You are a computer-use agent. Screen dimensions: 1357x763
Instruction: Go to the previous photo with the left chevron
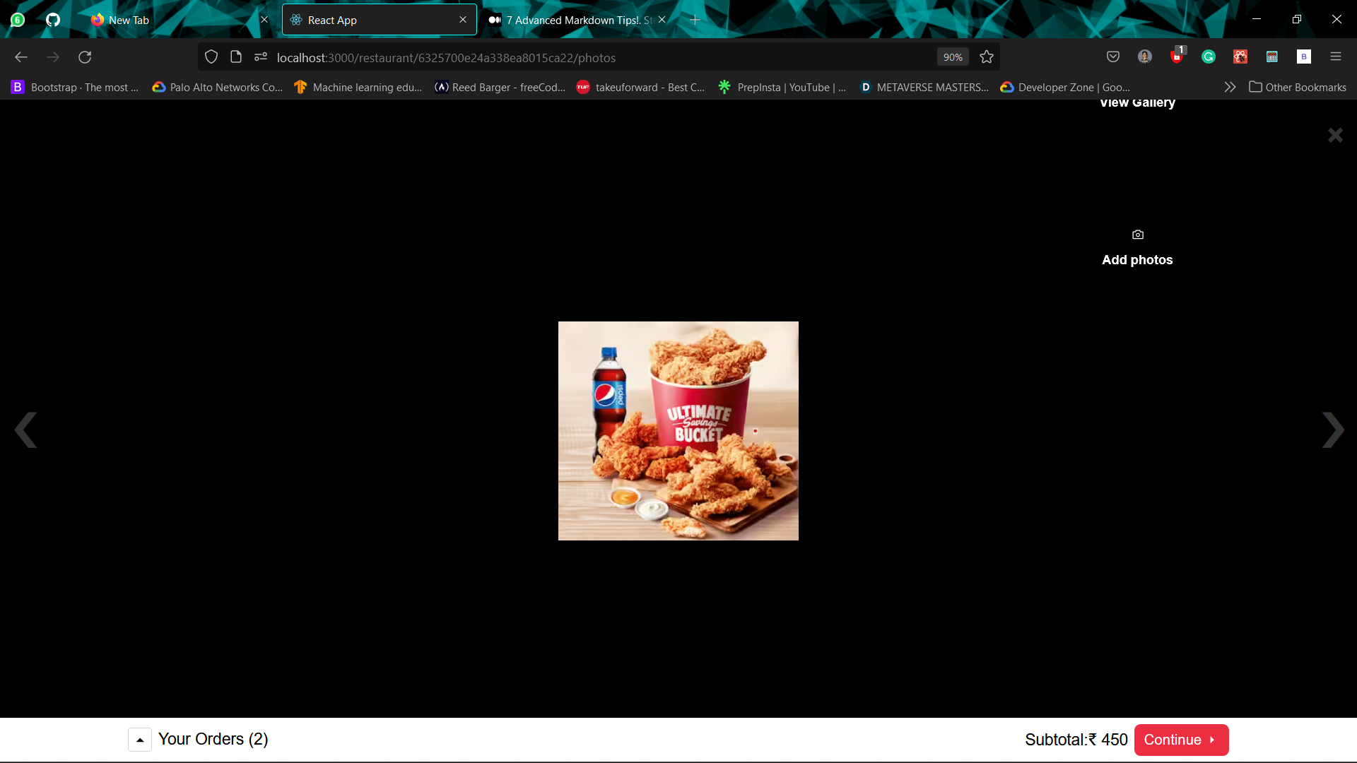26,430
